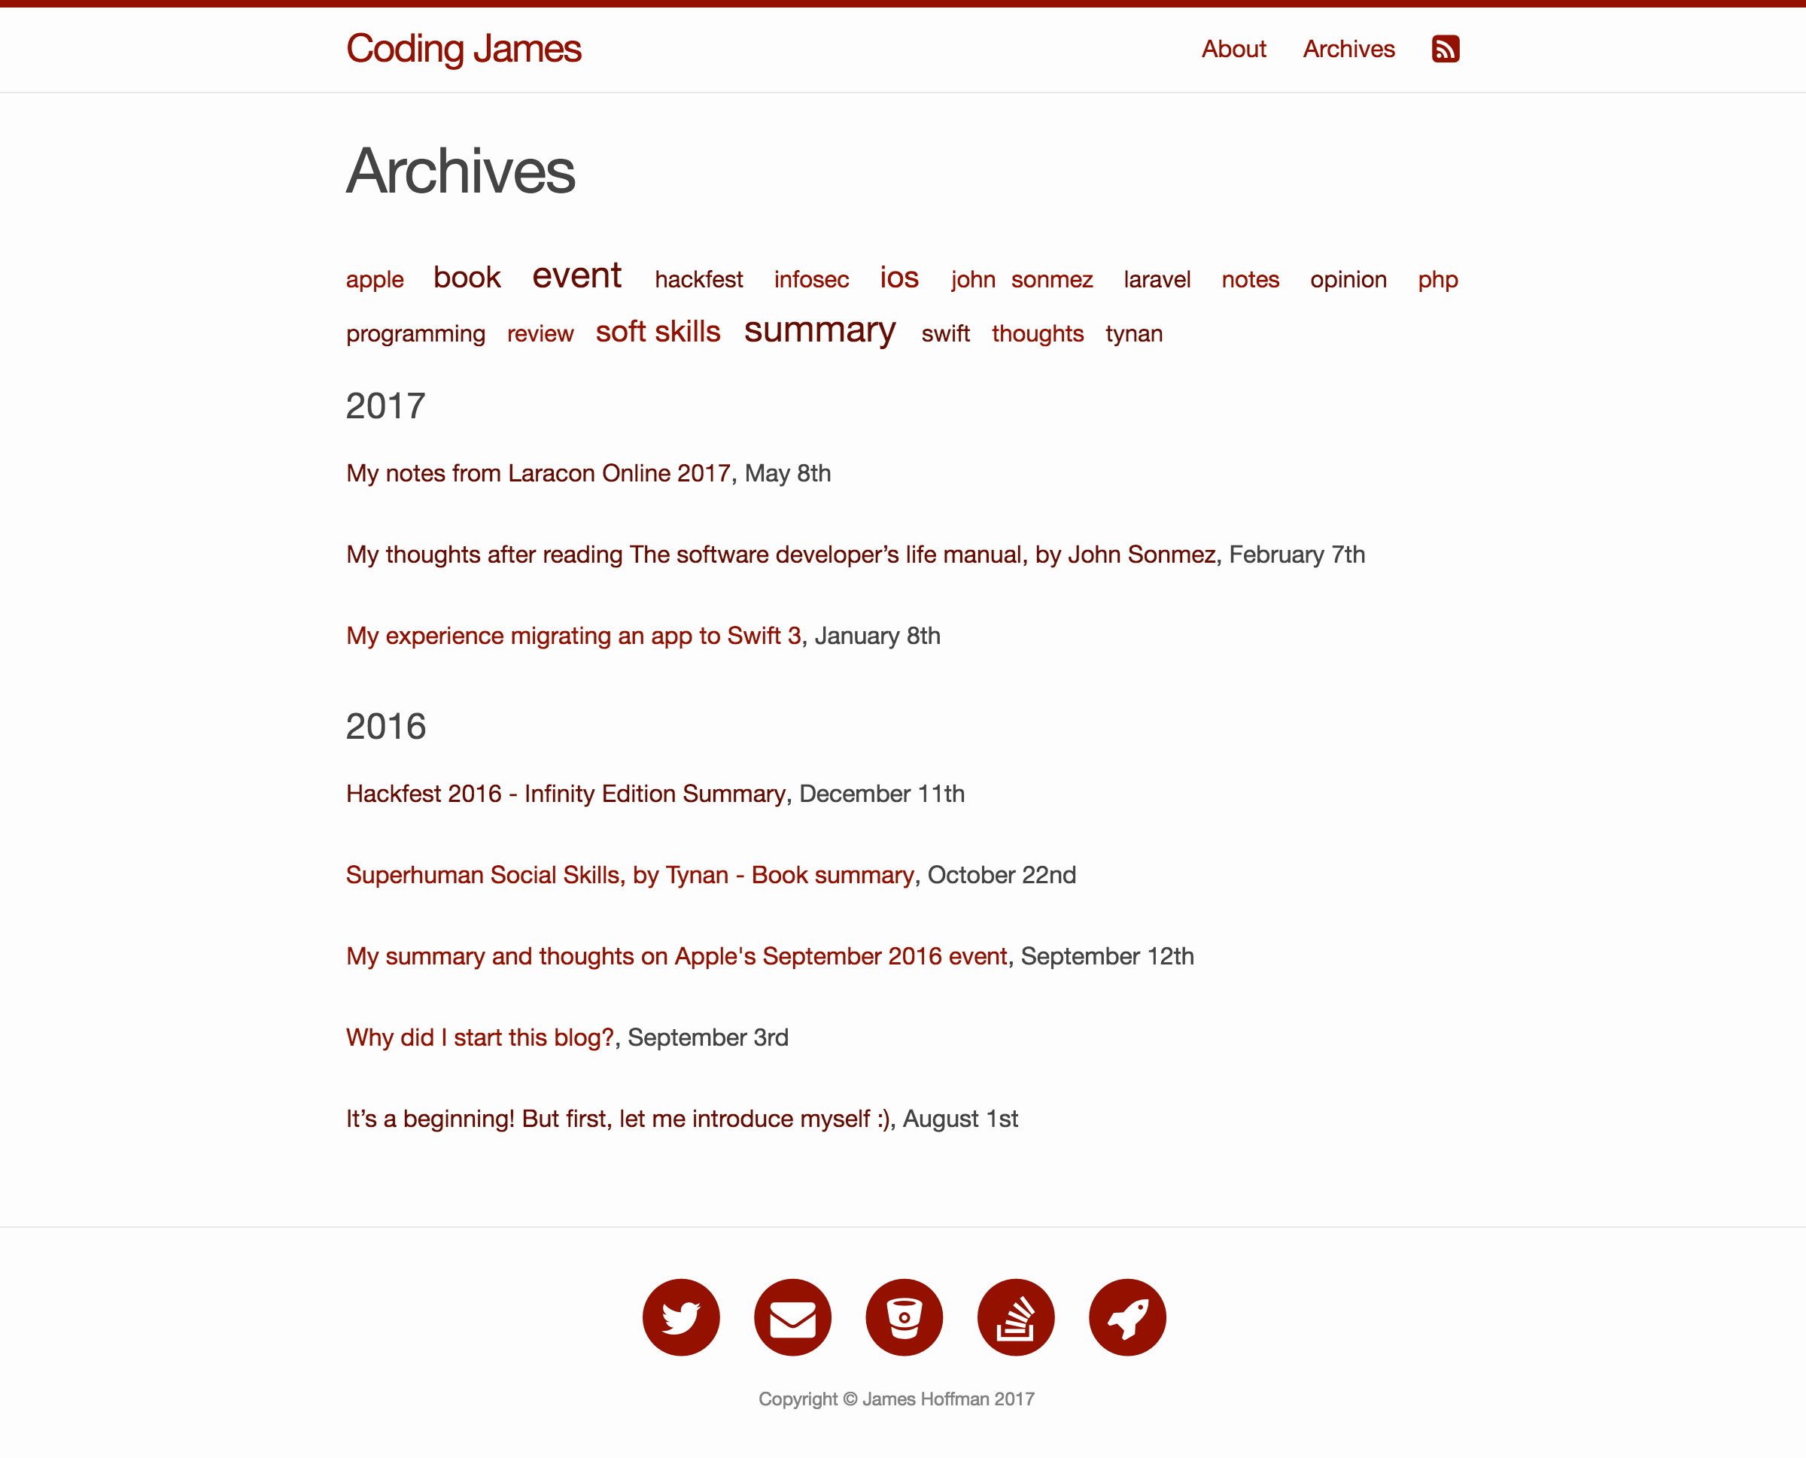Click the 'Coding James' site logo/title
The image size is (1806, 1458).
pos(463,47)
